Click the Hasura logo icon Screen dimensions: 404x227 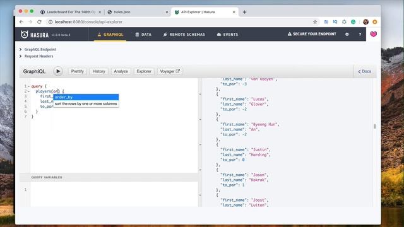tap(25, 34)
